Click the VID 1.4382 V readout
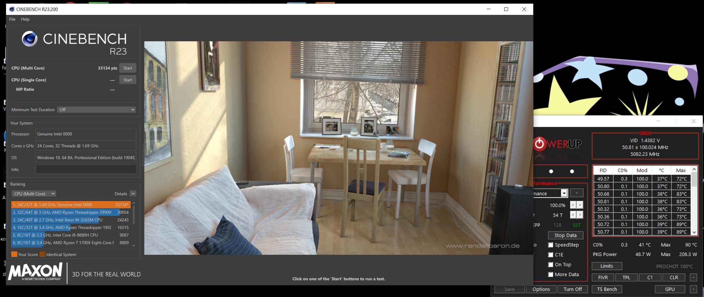Viewport: 704px width, 297px height. click(645, 140)
